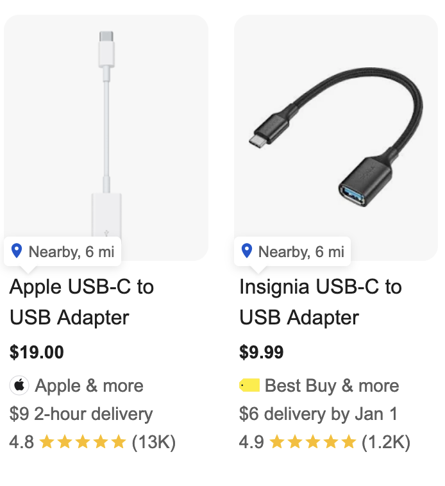Viewport: 445px width, 486px height.
Task: Open Insignia USB-C to USB Adapter title
Action: (321, 302)
